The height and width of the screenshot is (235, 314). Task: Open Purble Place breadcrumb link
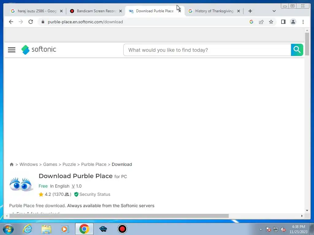pyautogui.click(x=94, y=164)
